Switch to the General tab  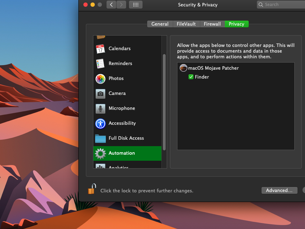(x=160, y=24)
